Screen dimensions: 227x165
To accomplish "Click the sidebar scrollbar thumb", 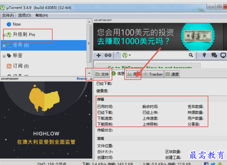I will tap(89, 44).
